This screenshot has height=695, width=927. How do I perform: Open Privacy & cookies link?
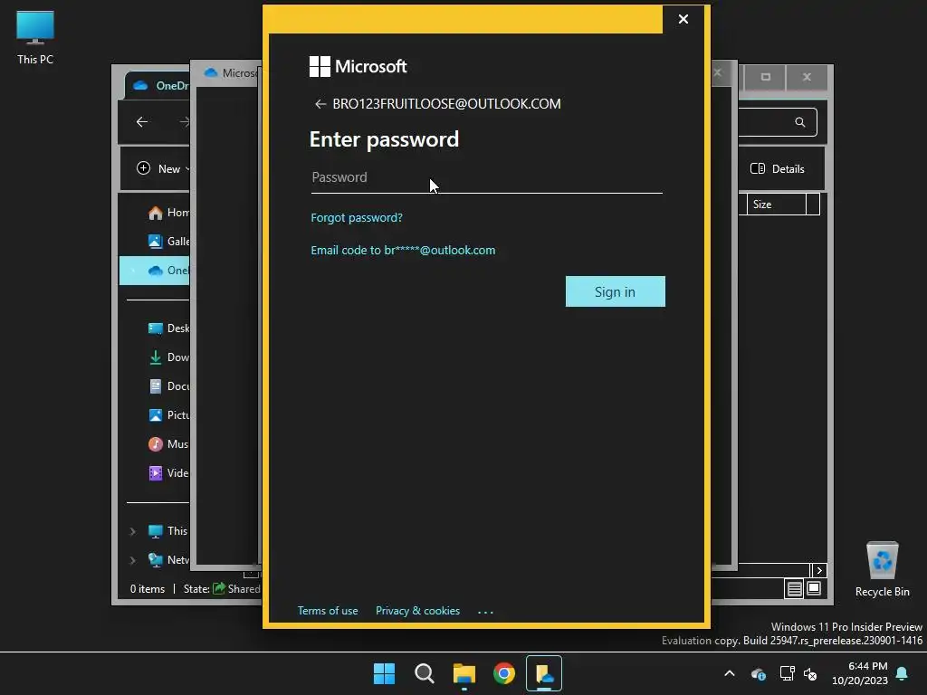417,611
